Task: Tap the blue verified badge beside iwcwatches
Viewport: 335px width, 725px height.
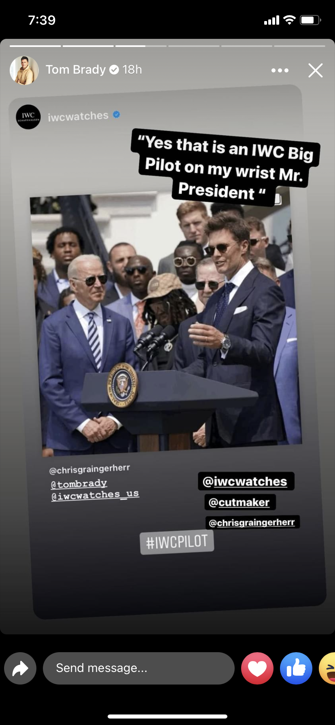Action: click(116, 115)
